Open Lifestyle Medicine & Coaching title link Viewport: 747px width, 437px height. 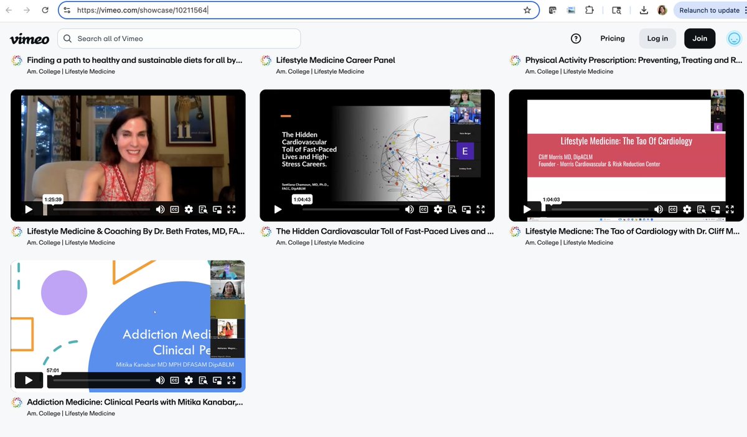coord(136,231)
